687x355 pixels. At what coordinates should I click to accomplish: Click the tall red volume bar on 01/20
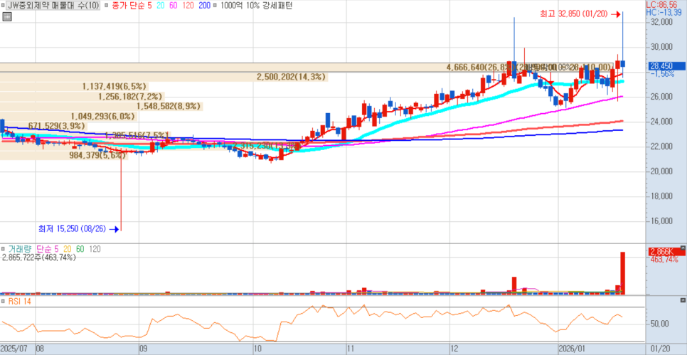(622, 273)
